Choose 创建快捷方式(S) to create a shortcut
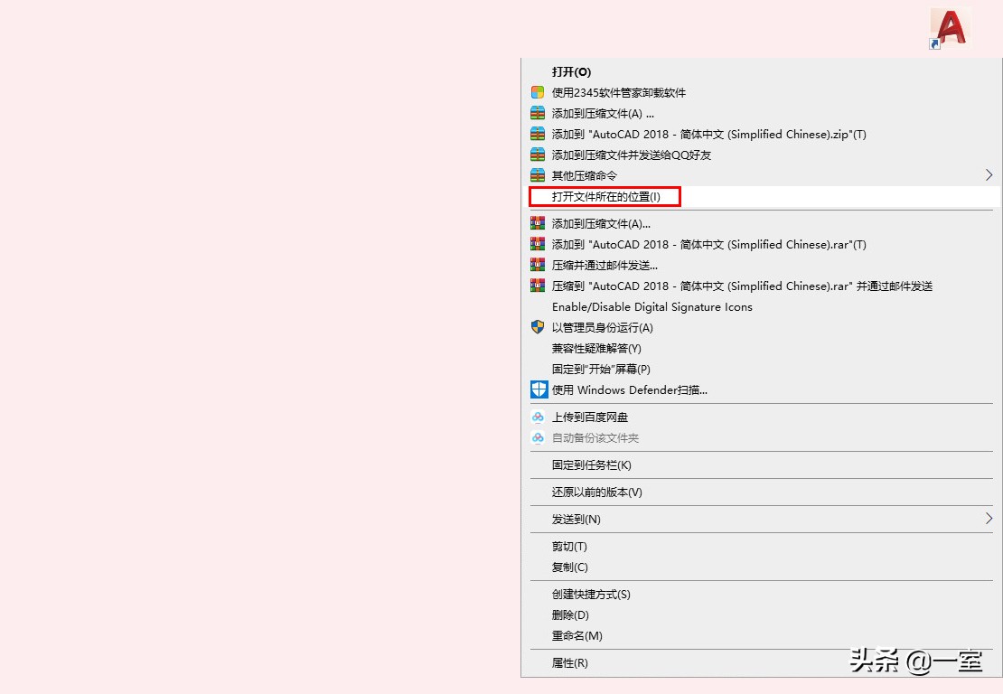 (x=593, y=594)
